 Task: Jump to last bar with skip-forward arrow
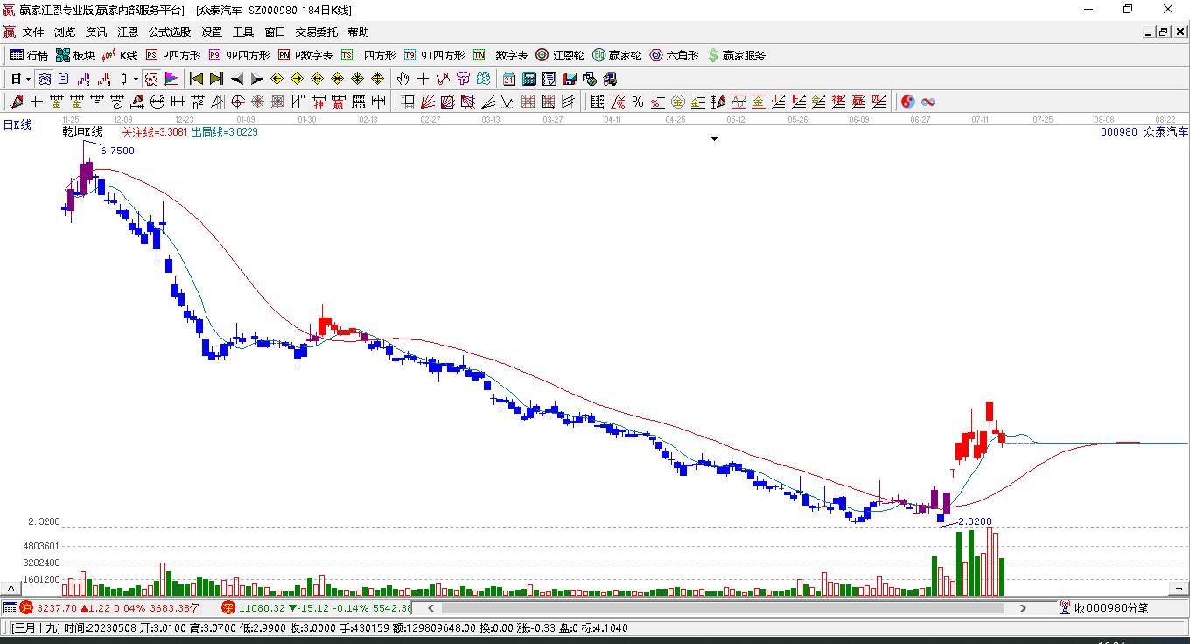click(216, 79)
